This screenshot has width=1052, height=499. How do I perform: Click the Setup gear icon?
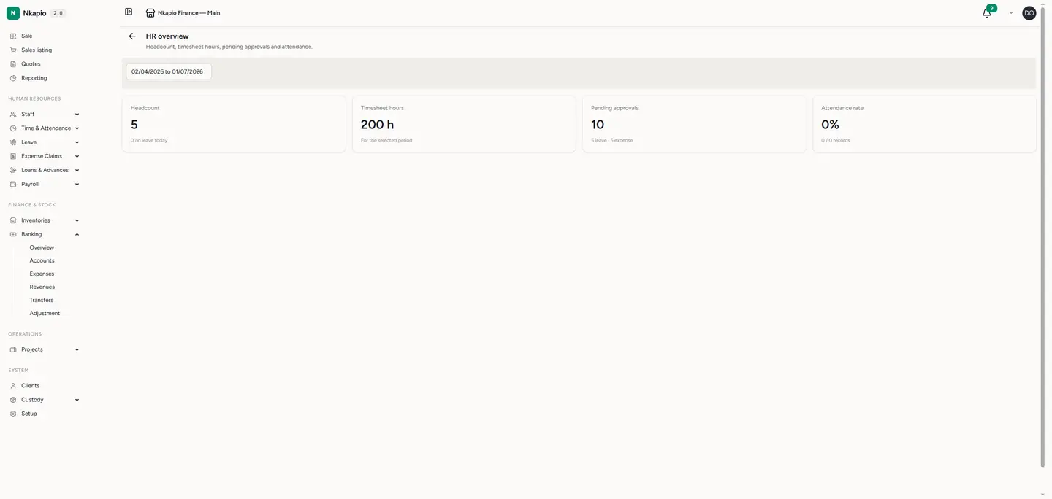point(13,414)
